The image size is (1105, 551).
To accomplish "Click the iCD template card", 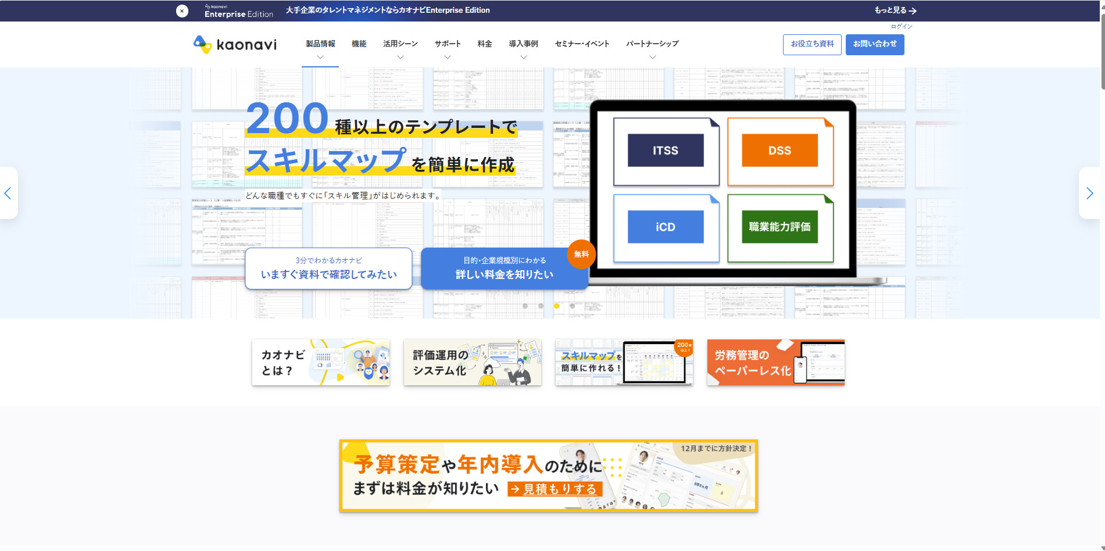I will pos(666,228).
